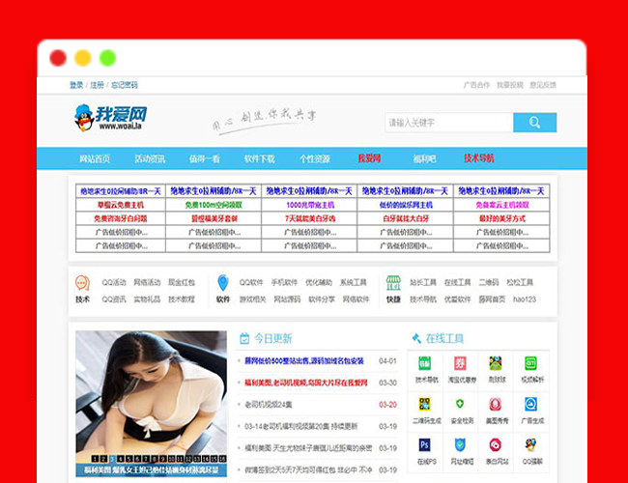The height and width of the screenshot is (483, 628).
Task: Open the 二维码生成 yellow QR icon
Action: pos(424,404)
